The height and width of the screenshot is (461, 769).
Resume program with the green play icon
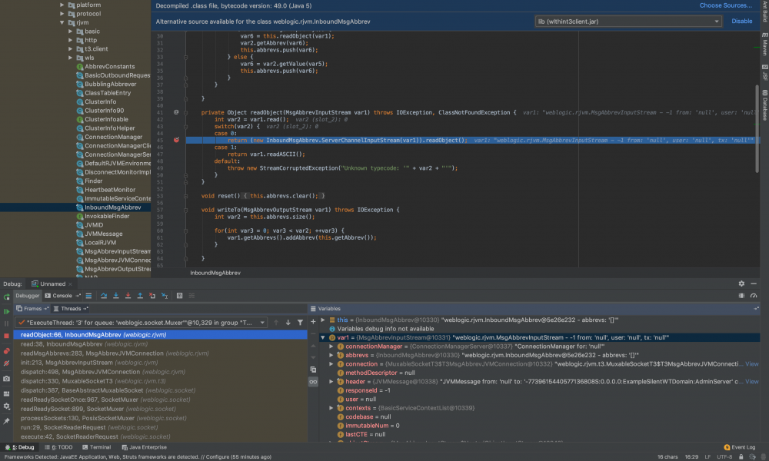click(x=7, y=311)
